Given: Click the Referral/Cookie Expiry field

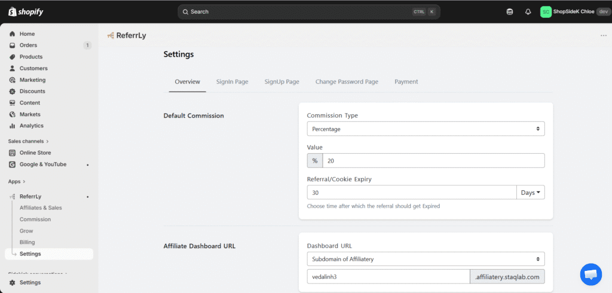Looking at the screenshot, I should [x=412, y=193].
